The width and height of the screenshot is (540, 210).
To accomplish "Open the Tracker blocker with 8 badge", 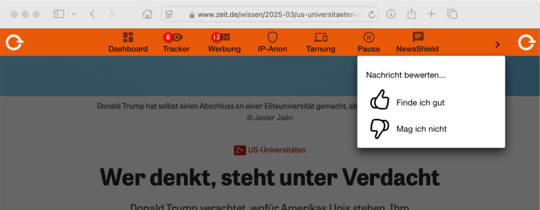I will click(176, 42).
